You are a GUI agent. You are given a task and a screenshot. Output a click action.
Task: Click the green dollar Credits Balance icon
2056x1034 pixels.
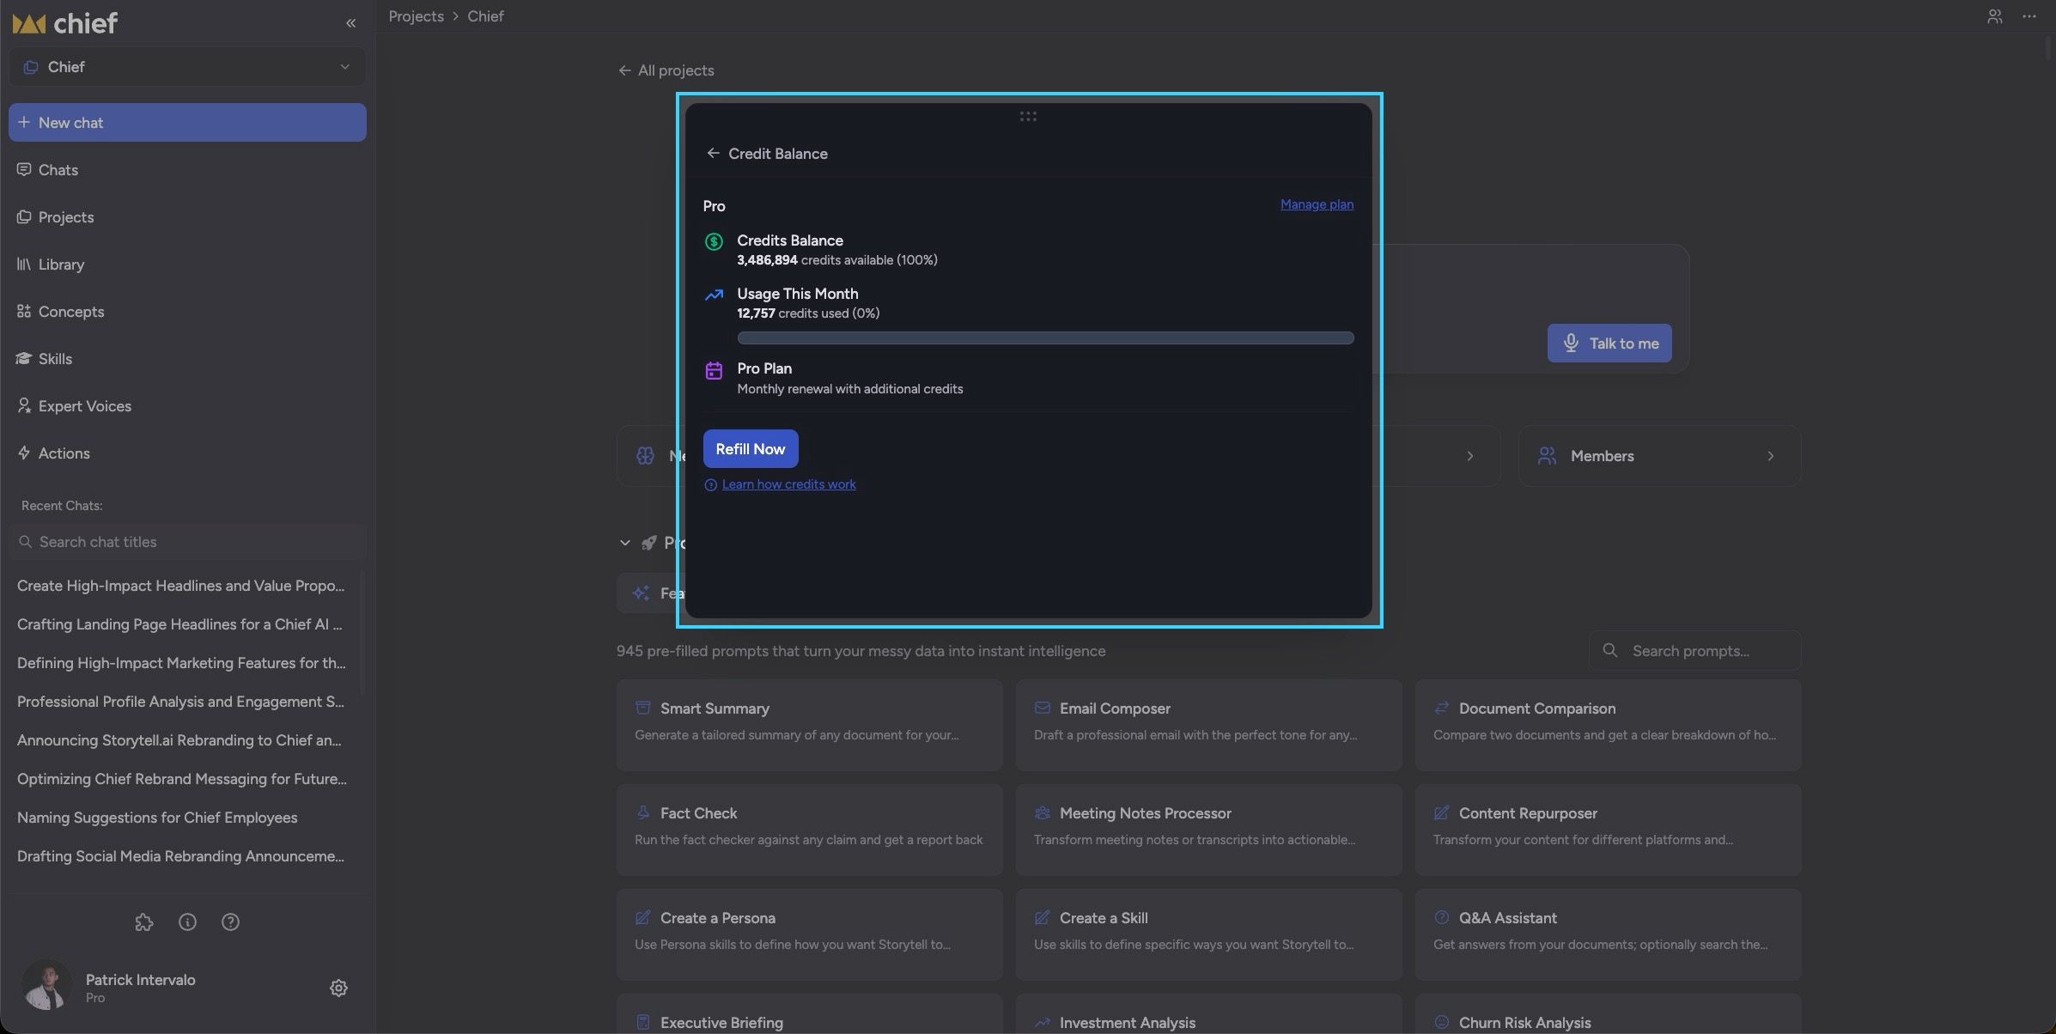(x=714, y=242)
